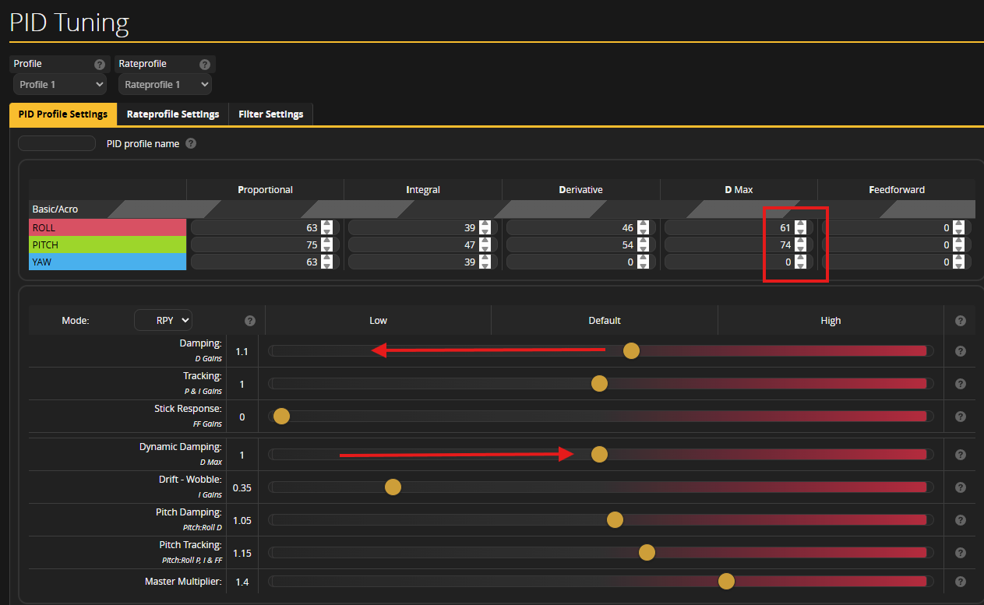Switch to Rateprofile Settings tab

[x=173, y=114]
